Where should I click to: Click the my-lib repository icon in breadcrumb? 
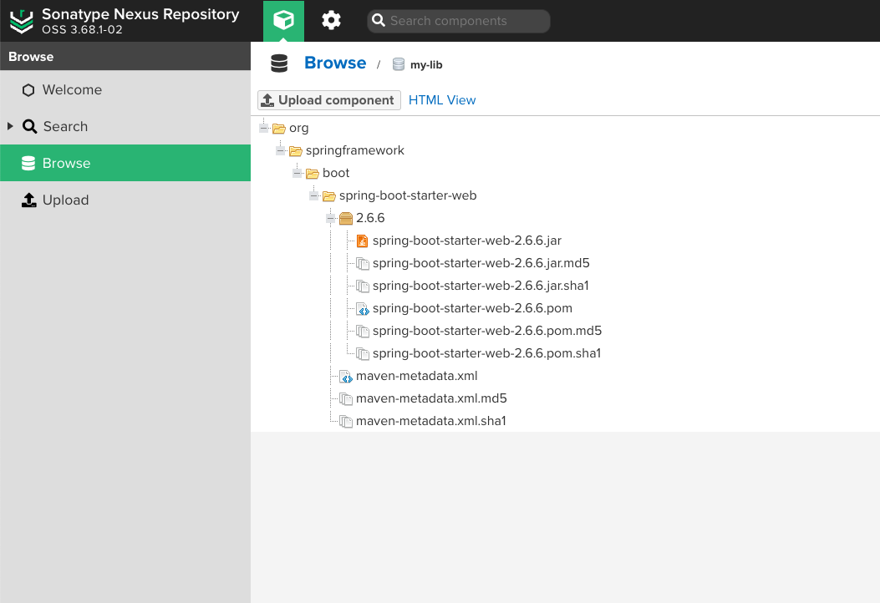point(399,64)
